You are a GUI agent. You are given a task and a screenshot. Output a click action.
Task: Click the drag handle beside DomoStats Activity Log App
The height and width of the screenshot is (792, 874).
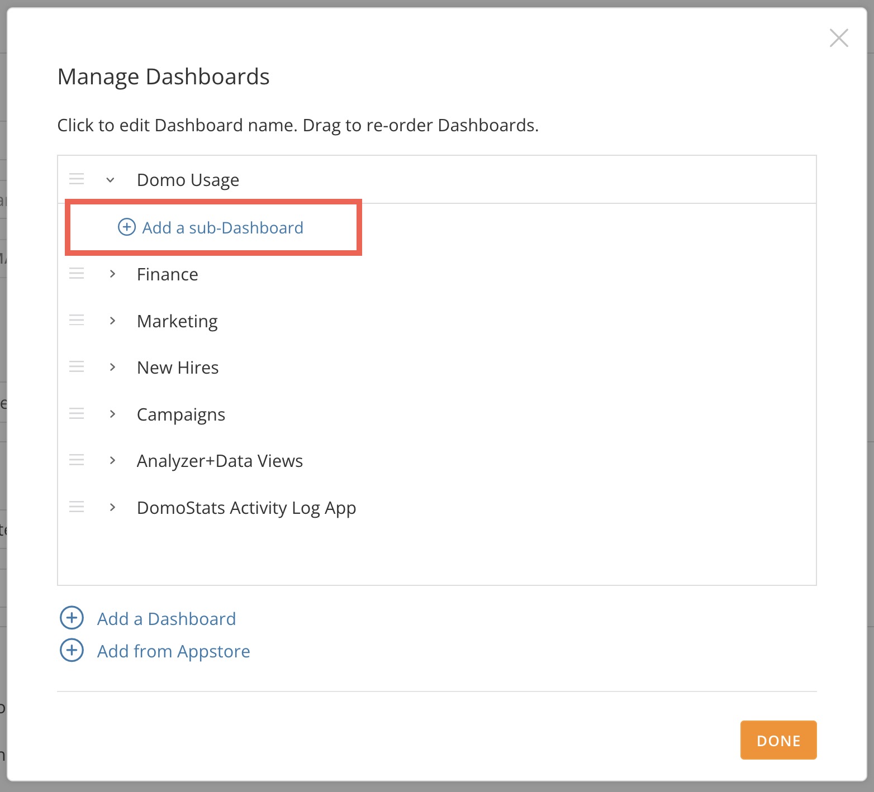pyautogui.click(x=77, y=507)
